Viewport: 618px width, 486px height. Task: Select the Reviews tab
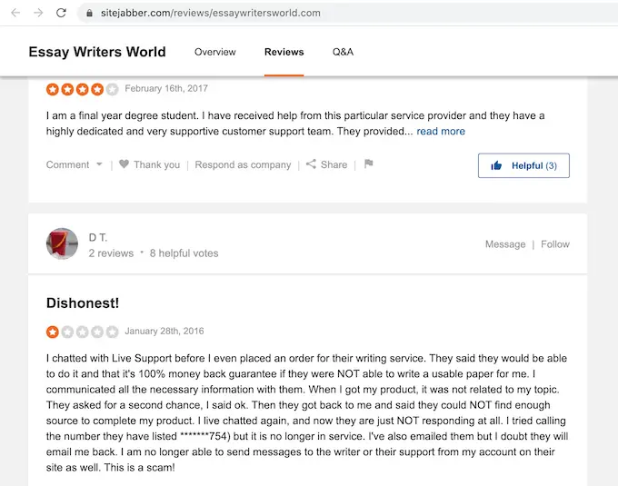click(x=284, y=52)
